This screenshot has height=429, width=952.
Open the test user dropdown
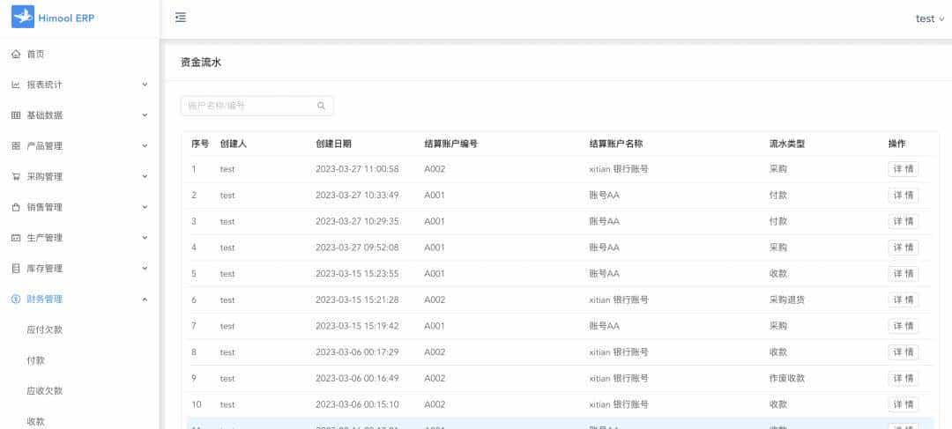click(930, 18)
